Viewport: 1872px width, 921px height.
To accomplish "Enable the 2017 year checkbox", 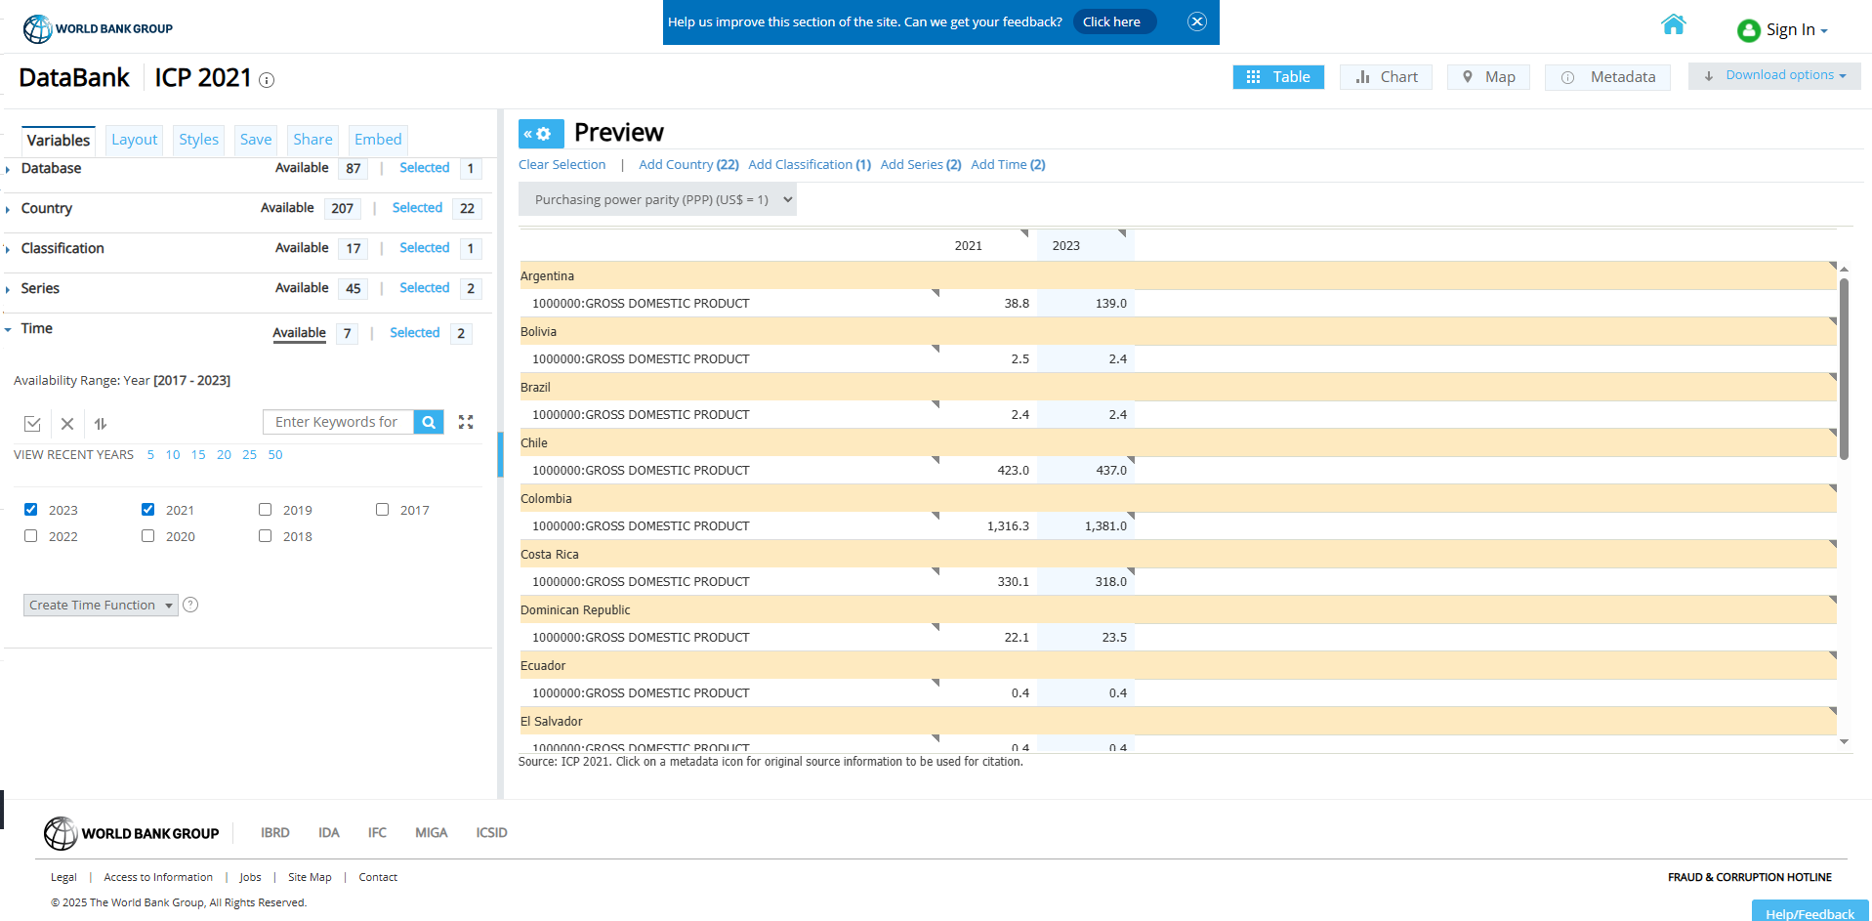I will 383,509.
